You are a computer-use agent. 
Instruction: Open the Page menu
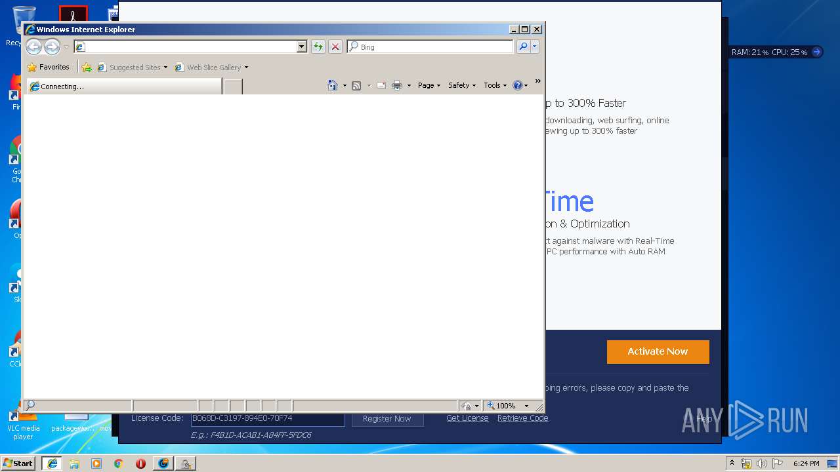(x=429, y=85)
